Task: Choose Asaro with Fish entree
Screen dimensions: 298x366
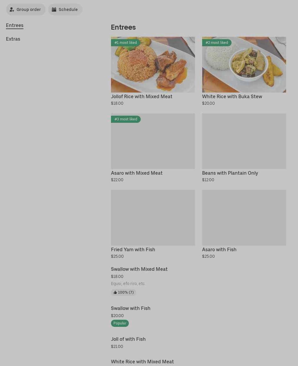Action: tap(219, 249)
